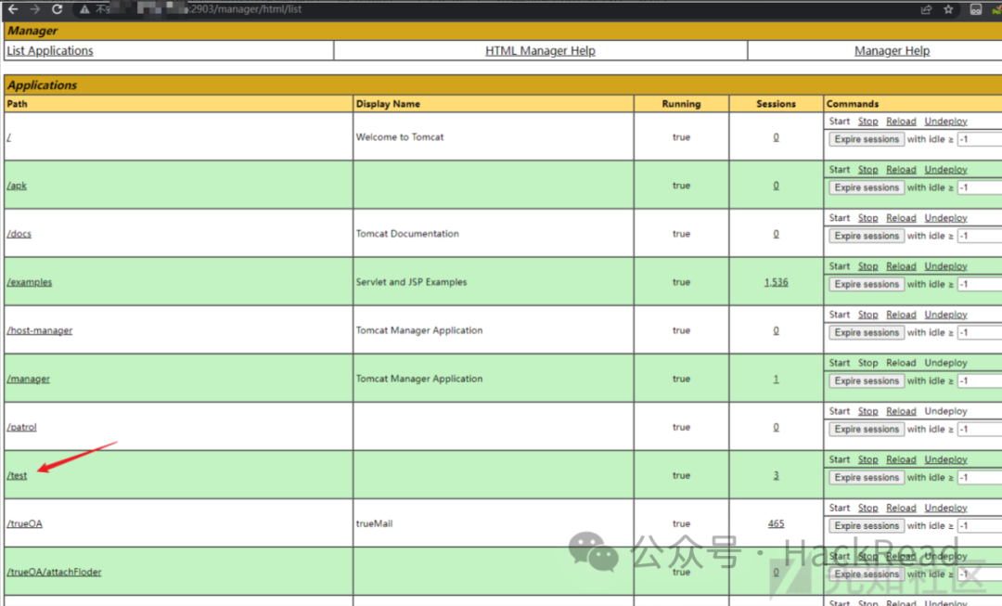Focus idle value field for /test

980,478
